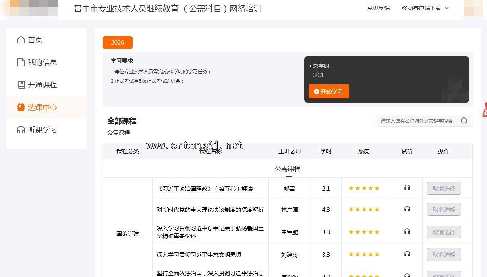Cancel selection of 李军鹏's course
Viewport: 487px width, 277px height.
click(x=444, y=232)
